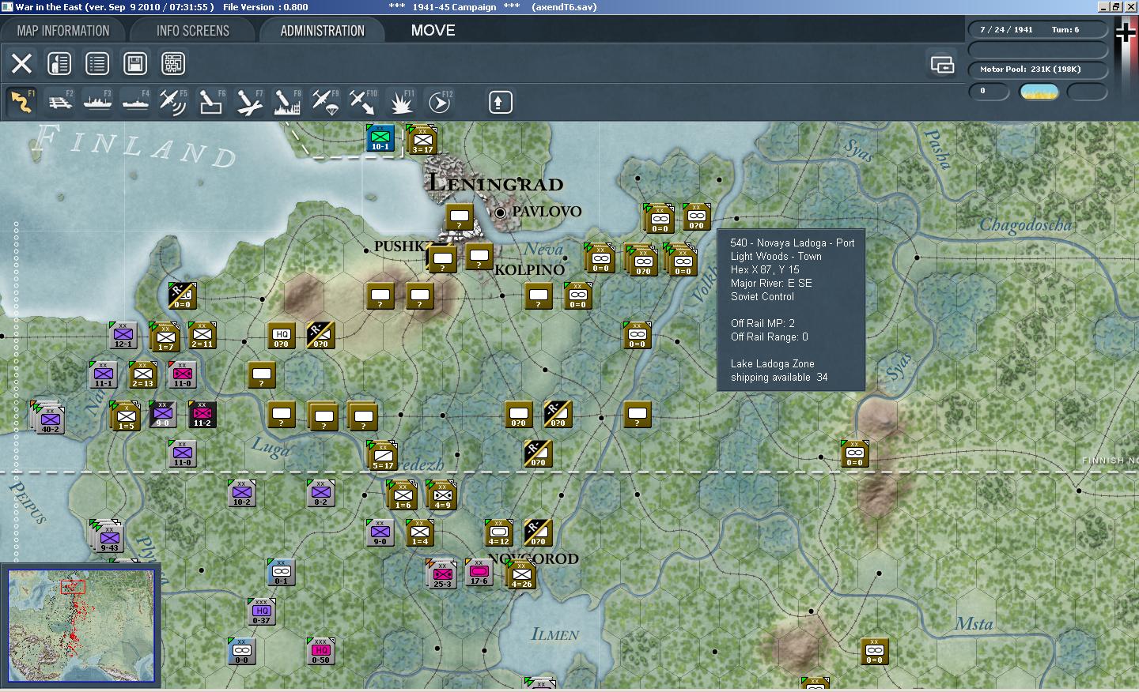This screenshot has height=692, width=1139.
Task: Click the Kolpino town label
Action: (529, 270)
